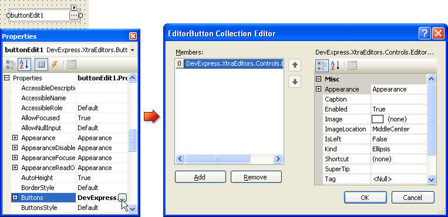448x217 pixels.
Task: Click right arrow of Members list scrollbar
Action: [x=278, y=159]
